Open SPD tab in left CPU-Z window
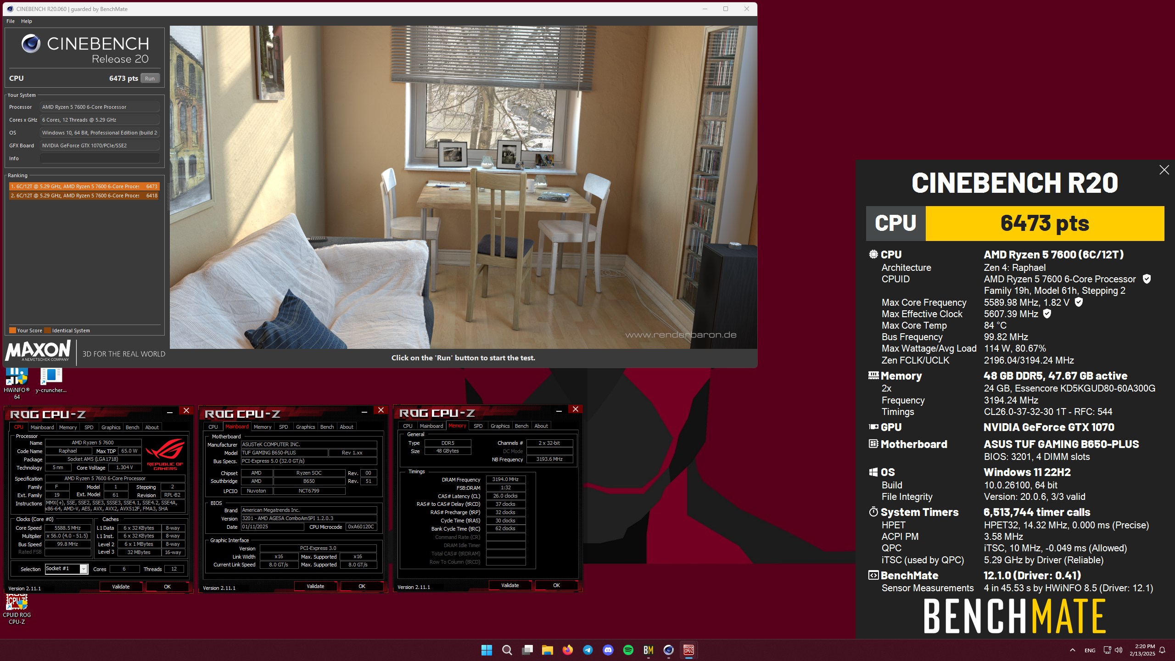This screenshot has width=1175, height=661. [89, 427]
